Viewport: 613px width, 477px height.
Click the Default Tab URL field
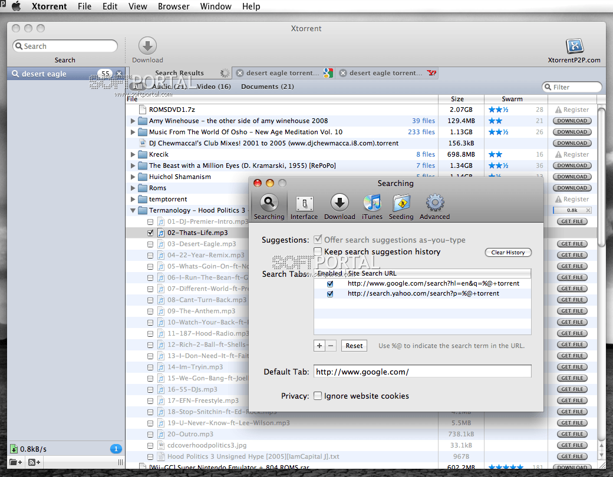click(422, 372)
